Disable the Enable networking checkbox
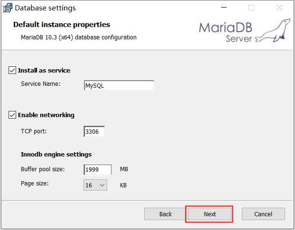This screenshot has height=230, width=295. point(12,115)
